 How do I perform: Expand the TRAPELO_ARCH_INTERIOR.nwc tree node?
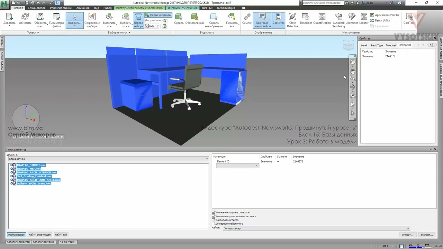11,172
